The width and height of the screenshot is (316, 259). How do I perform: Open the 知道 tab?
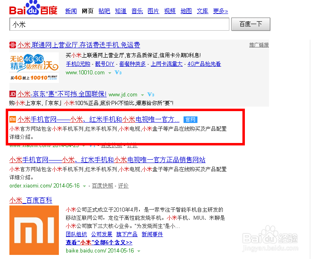tap(121, 11)
